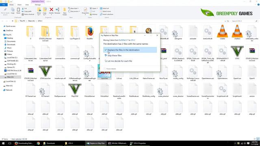Click the Search GTA V field
260x146 pixels.
point(245,21)
